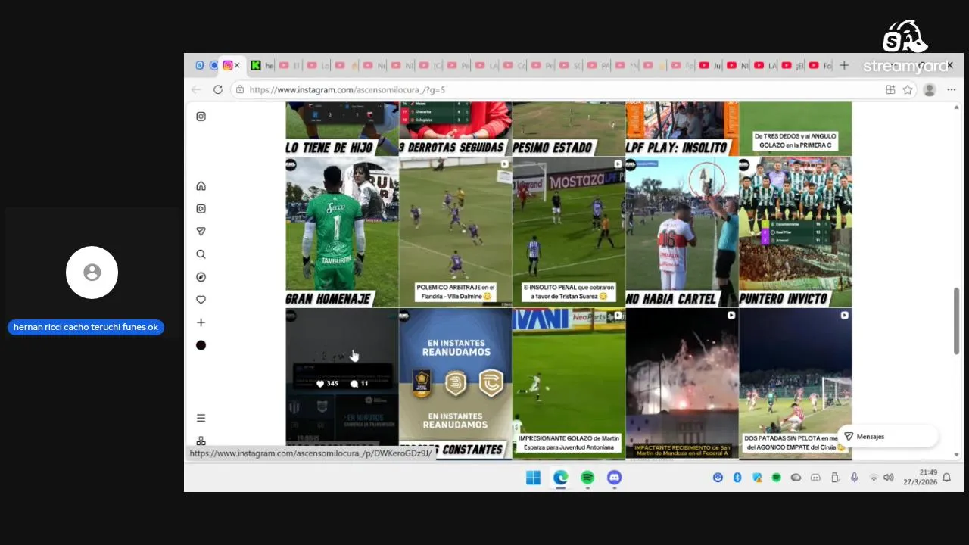Open the hamburger More menu in sidebar
The width and height of the screenshot is (969, 545).
pos(201,418)
